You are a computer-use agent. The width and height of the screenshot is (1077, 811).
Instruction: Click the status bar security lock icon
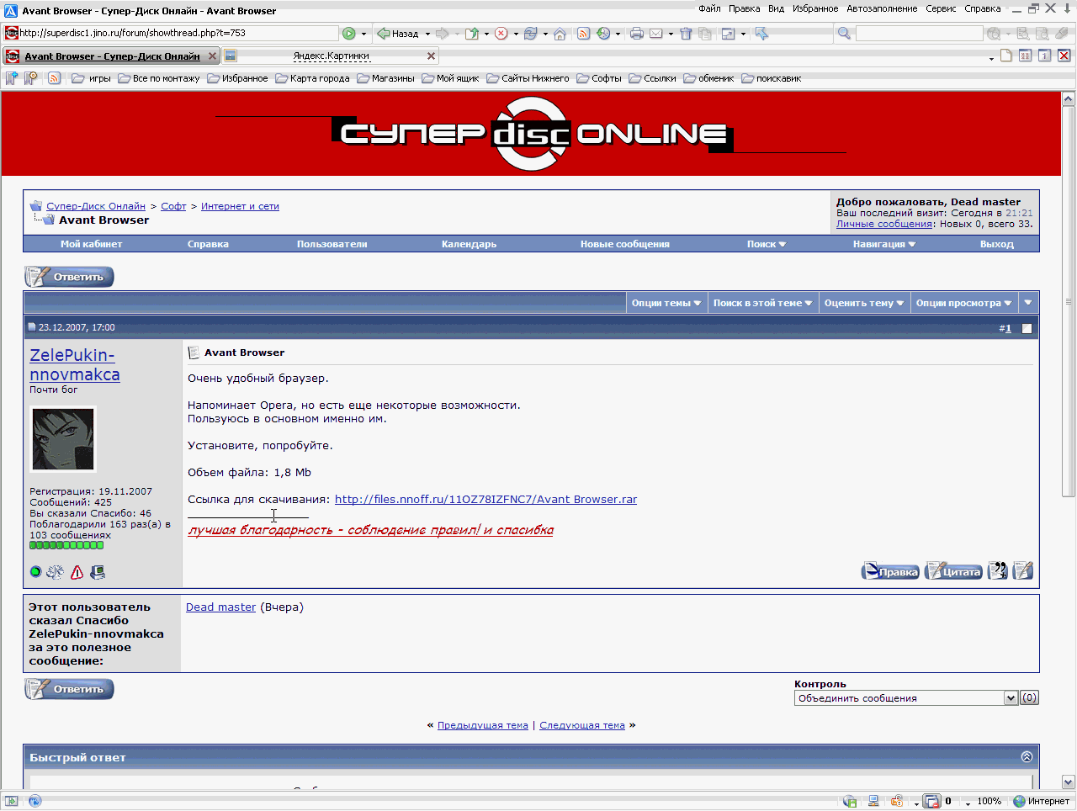[897, 801]
